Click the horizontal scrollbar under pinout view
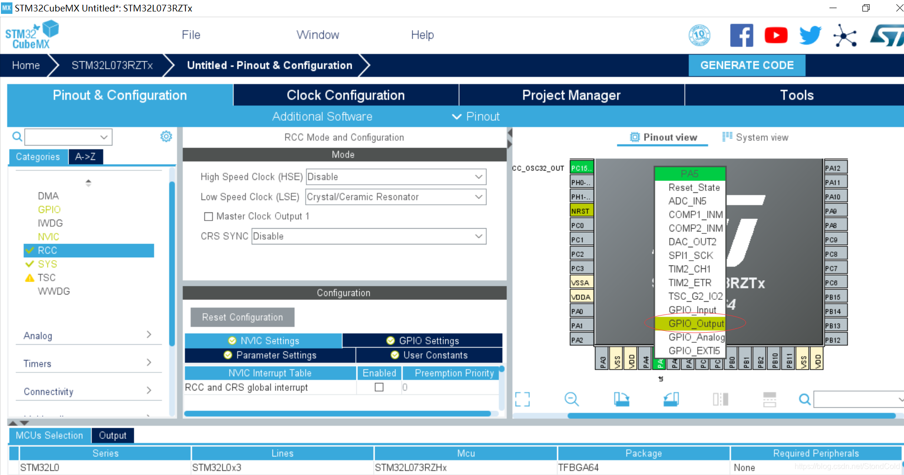Viewport: 904px width, 475px height. pos(731,416)
